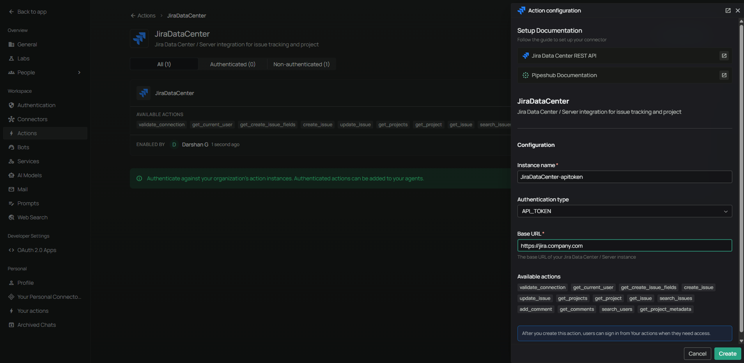This screenshot has width=744, height=363.
Task: Open Your actions lightning icon
Action: [x=11, y=311]
